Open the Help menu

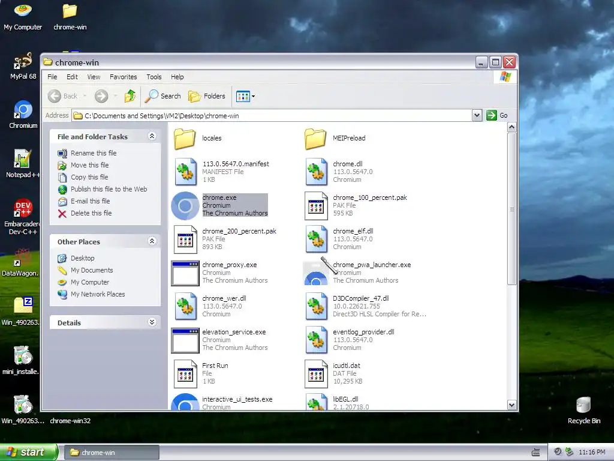click(x=177, y=77)
